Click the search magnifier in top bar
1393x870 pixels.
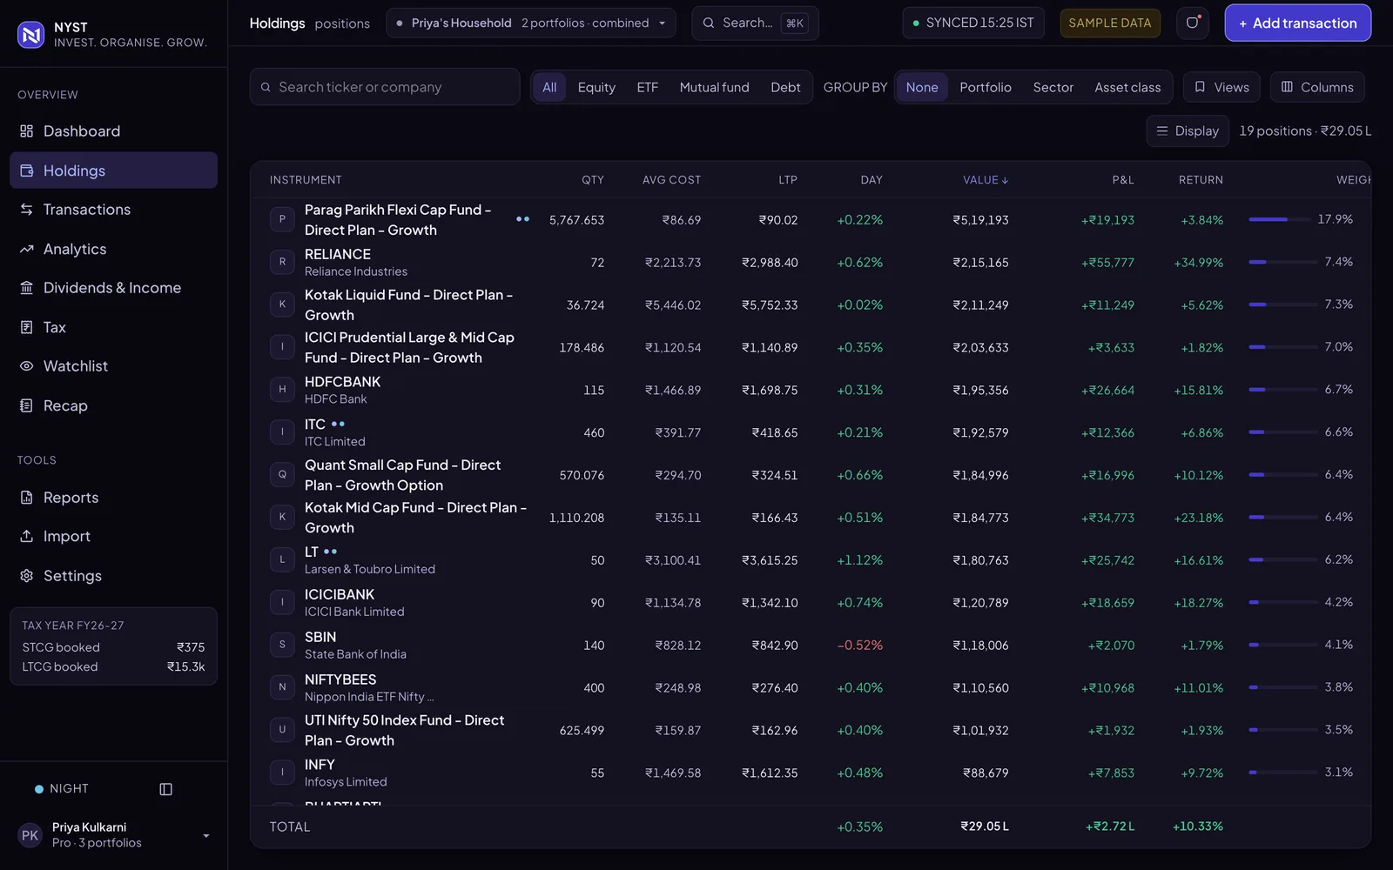709,23
